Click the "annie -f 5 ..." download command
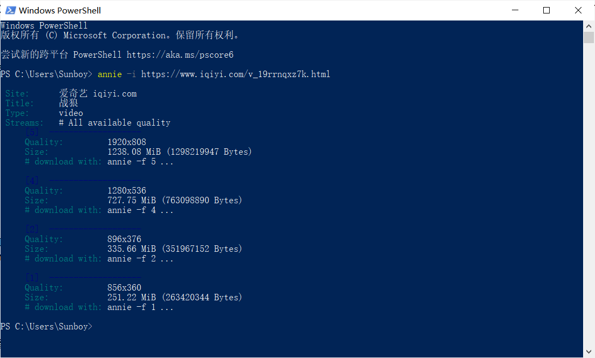The height and width of the screenshot is (358, 595). pos(140,162)
